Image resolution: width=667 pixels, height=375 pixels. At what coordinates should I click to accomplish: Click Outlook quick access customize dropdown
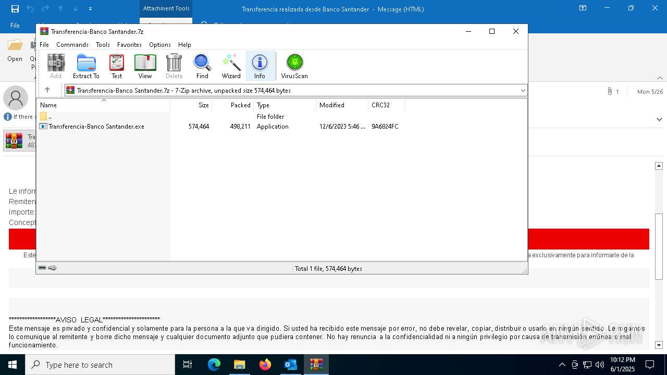90,9
